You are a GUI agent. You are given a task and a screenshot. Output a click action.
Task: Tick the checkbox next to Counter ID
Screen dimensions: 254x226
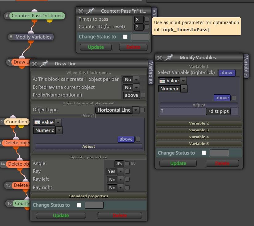coord(147,27)
